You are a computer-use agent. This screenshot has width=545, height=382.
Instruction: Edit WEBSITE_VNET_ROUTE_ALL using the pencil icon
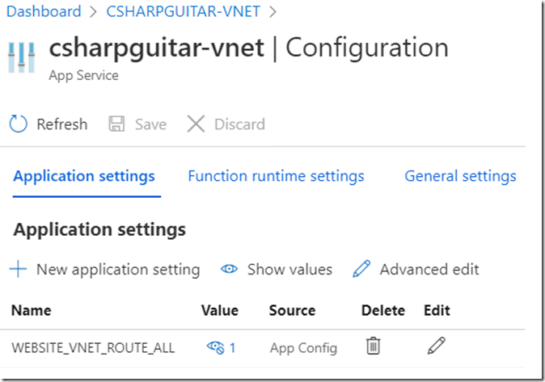(437, 346)
